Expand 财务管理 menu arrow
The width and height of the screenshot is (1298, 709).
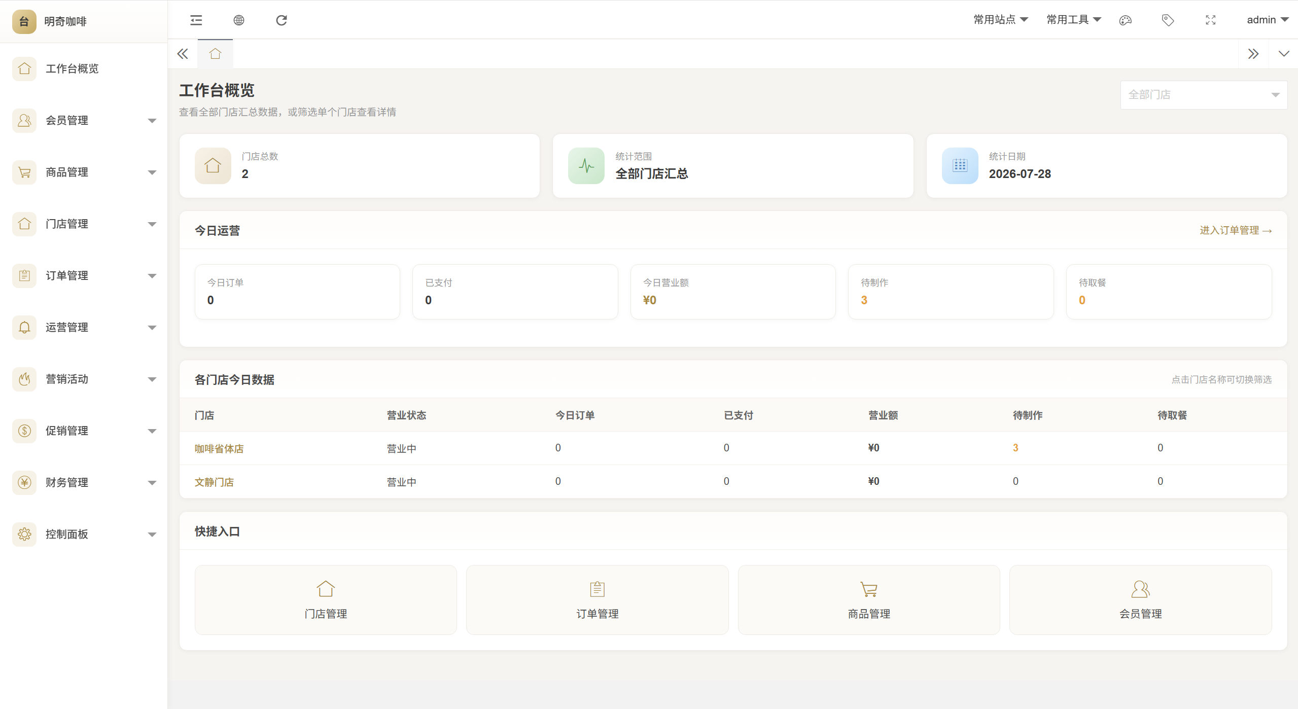tap(152, 483)
